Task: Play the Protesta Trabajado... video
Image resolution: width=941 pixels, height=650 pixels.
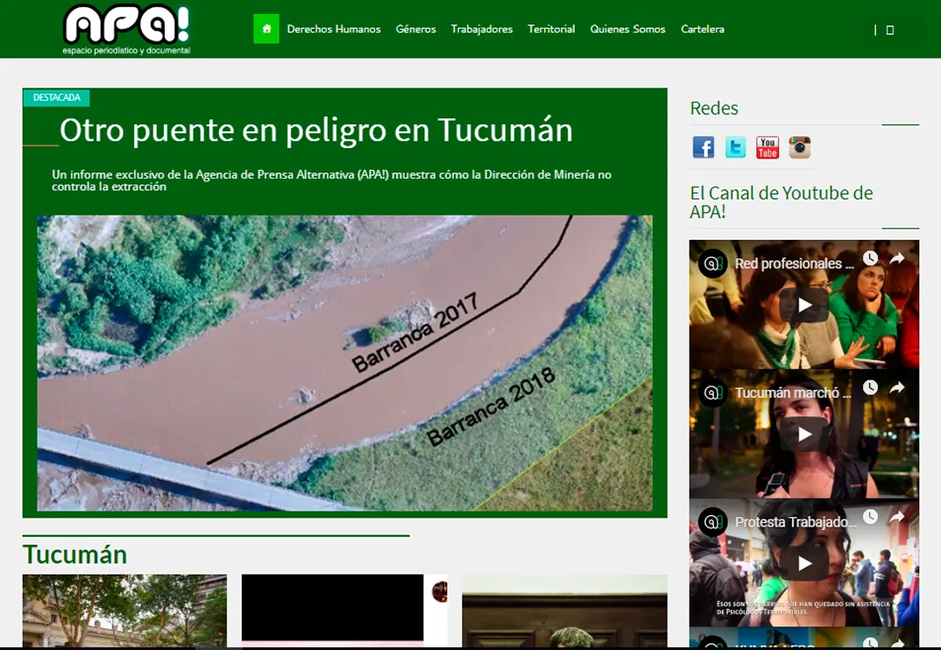Action: (804, 563)
